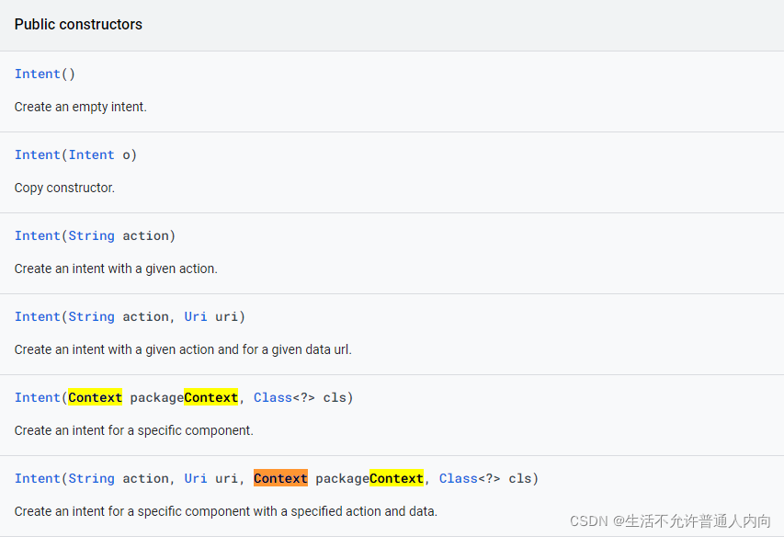This screenshot has height=537, width=784.
Task: Click description mentioning 'for a given data url'
Action: (x=183, y=350)
